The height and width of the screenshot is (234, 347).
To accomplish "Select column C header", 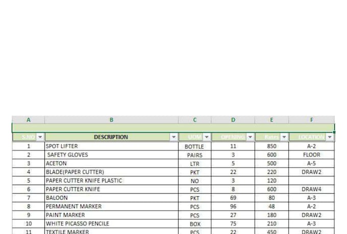I will click(x=195, y=120).
